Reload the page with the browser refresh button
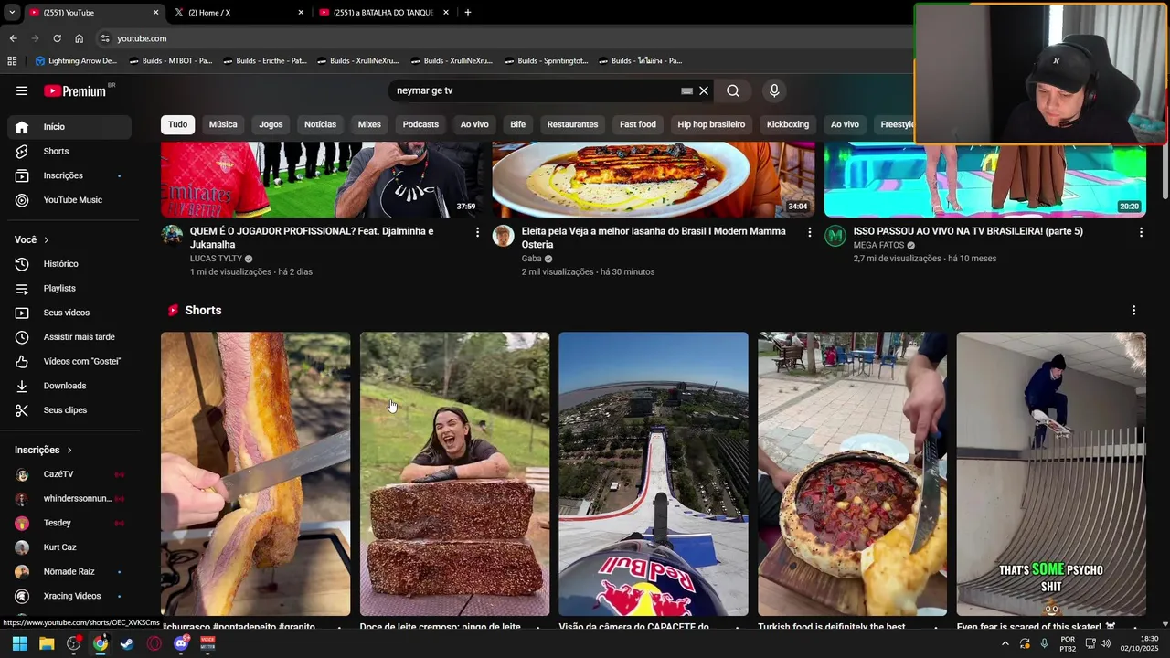1170x658 pixels. coord(57,38)
